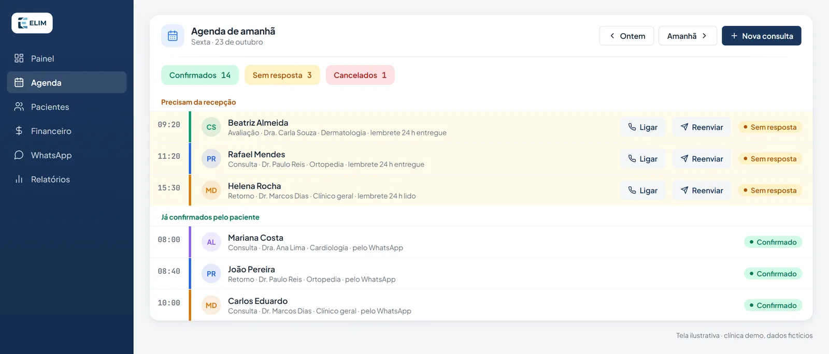The width and height of the screenshot is (829, 354).
Task: Click the AL avatar for Mariana Costa
Action: click(211, 242)
